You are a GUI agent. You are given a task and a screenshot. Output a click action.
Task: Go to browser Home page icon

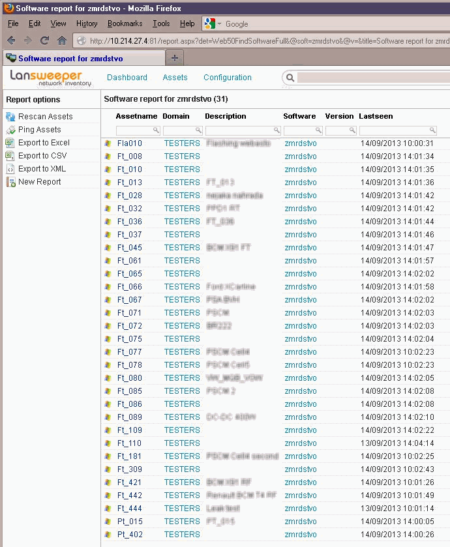pos(62,40)
